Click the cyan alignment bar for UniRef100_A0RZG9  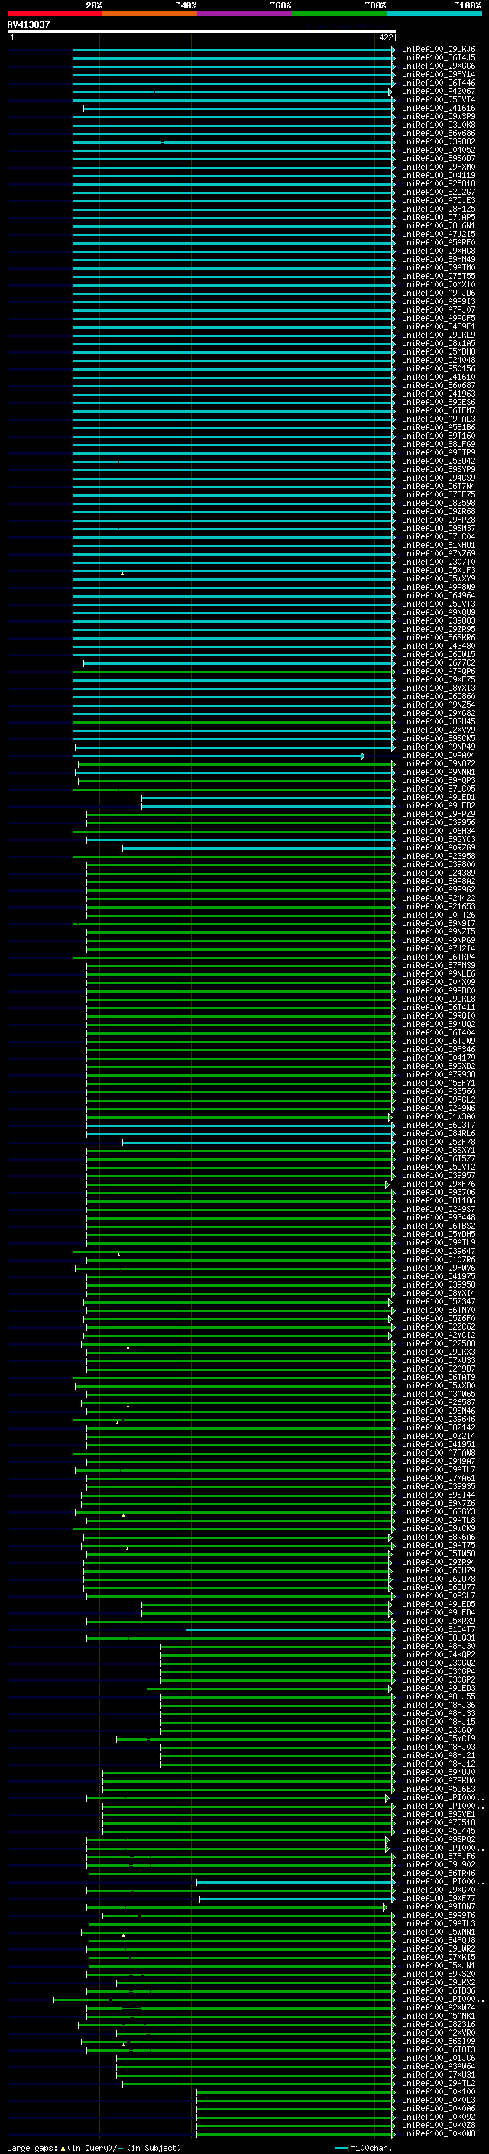(259, 848)
